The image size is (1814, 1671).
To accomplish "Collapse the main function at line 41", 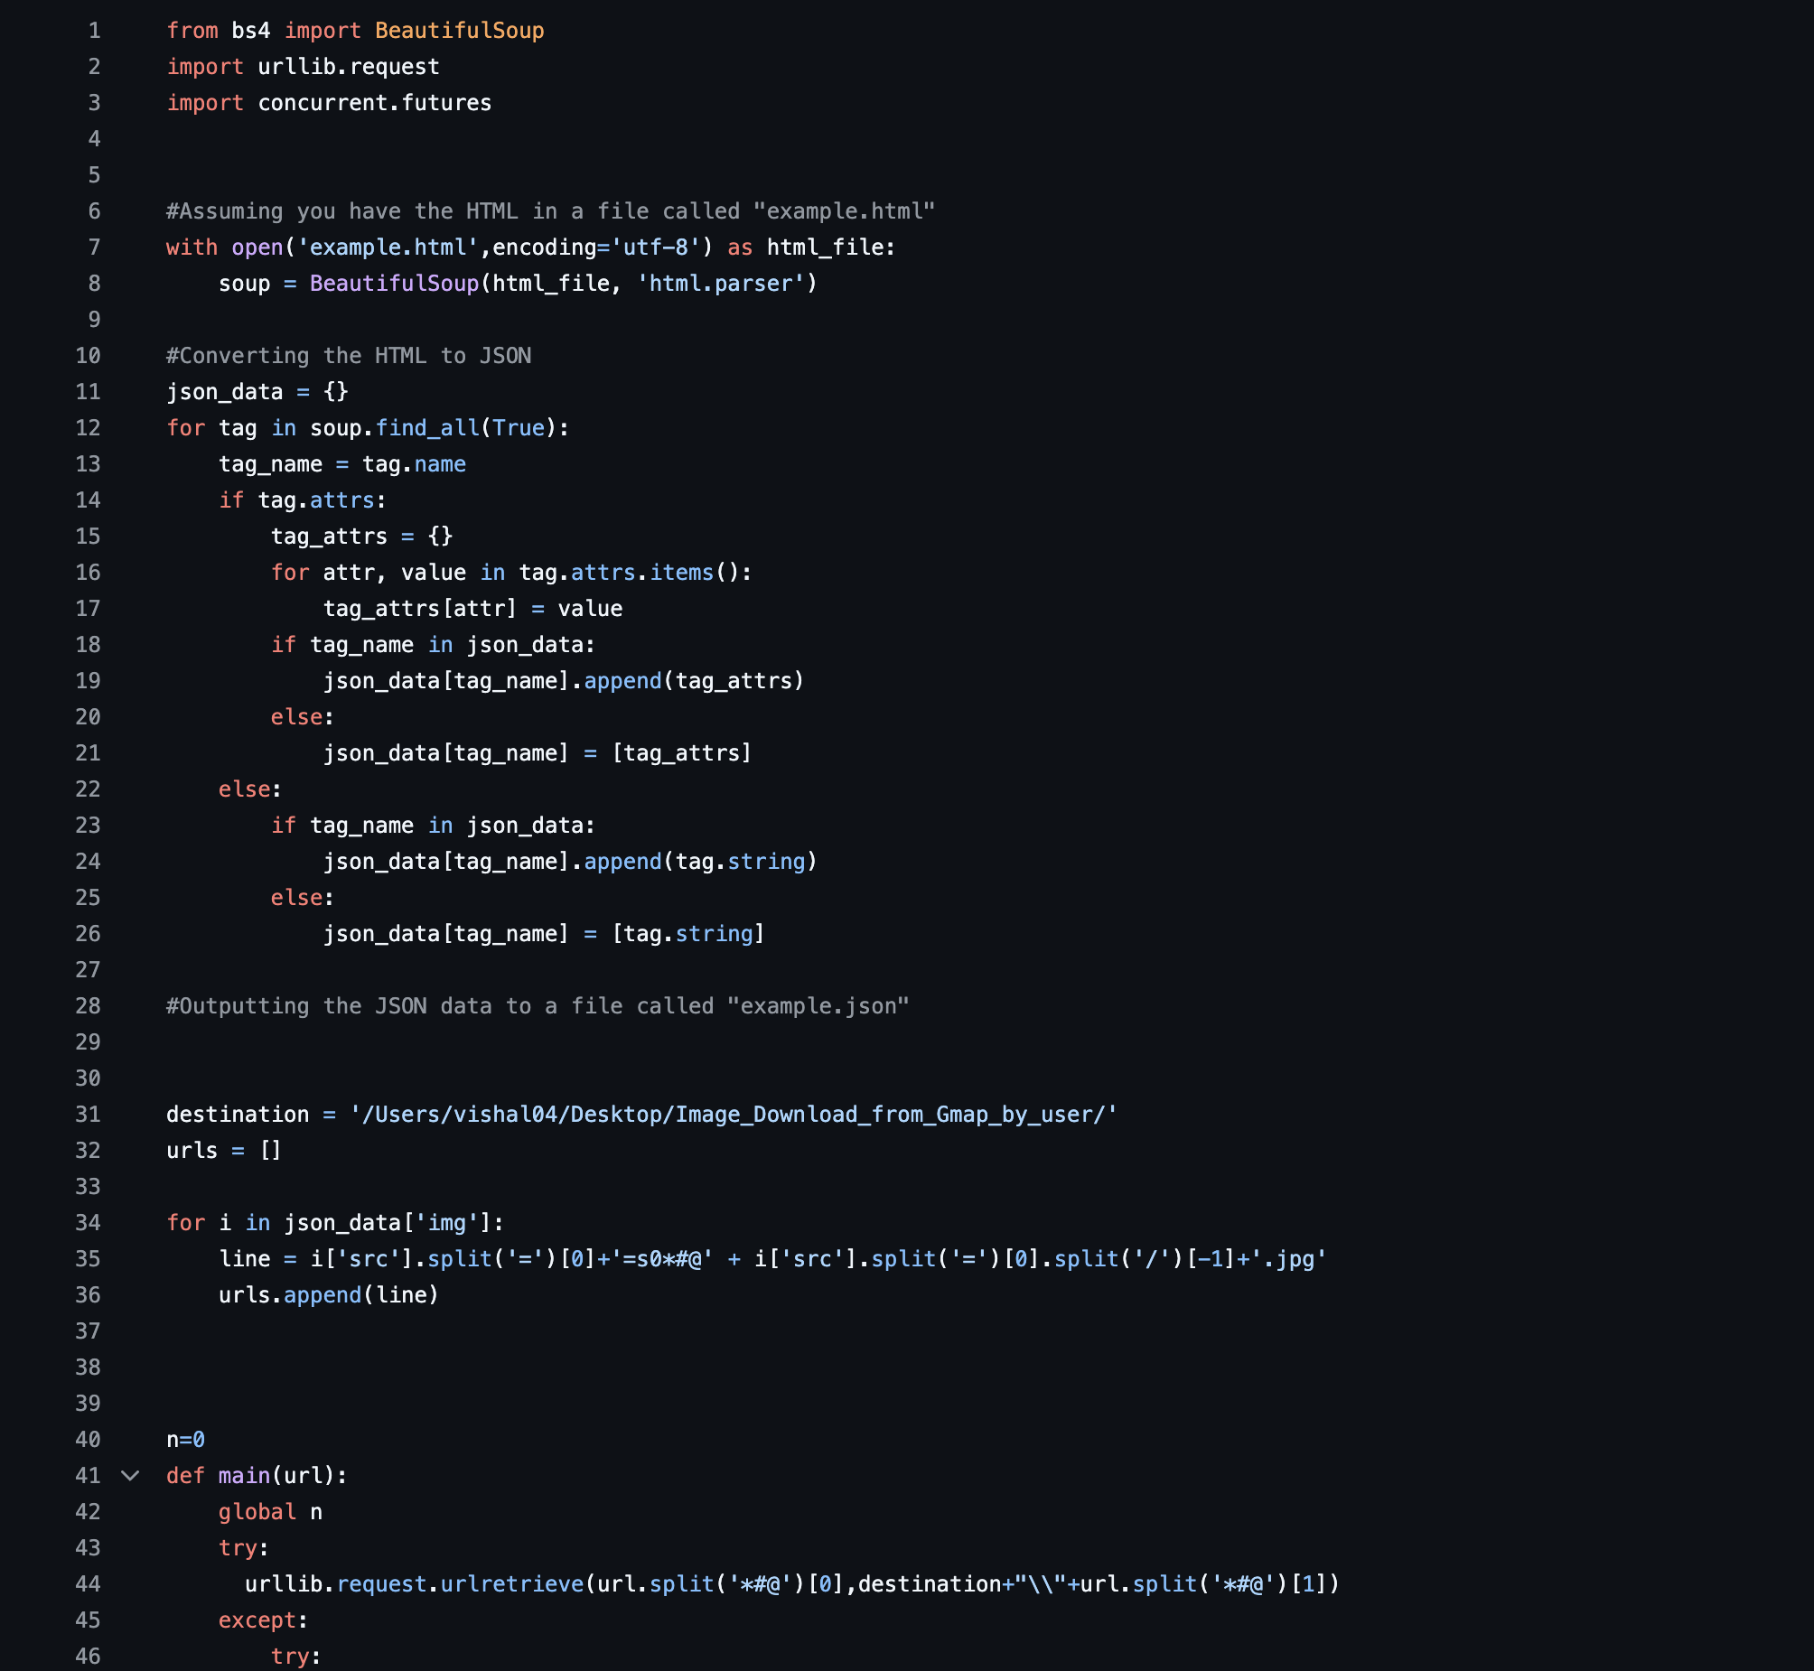I will point(130,1476).
